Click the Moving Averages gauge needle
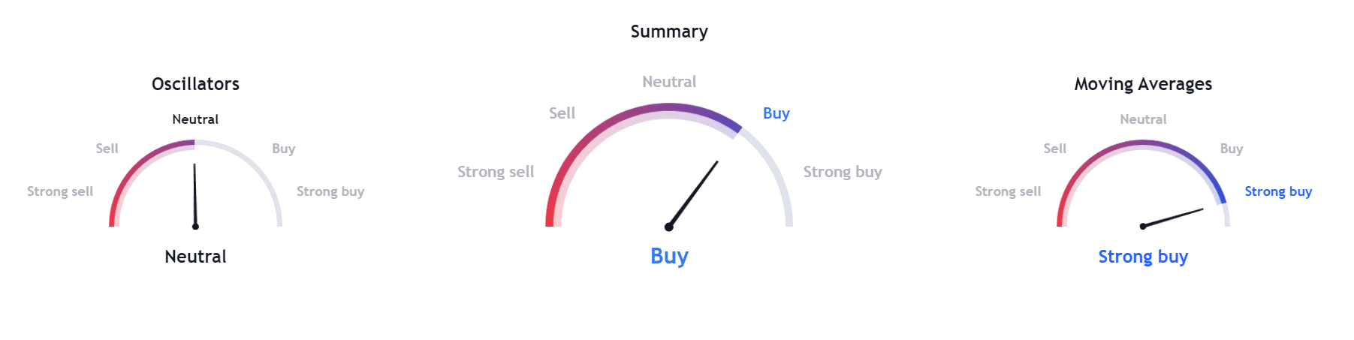 click(x=1172, y=218)
